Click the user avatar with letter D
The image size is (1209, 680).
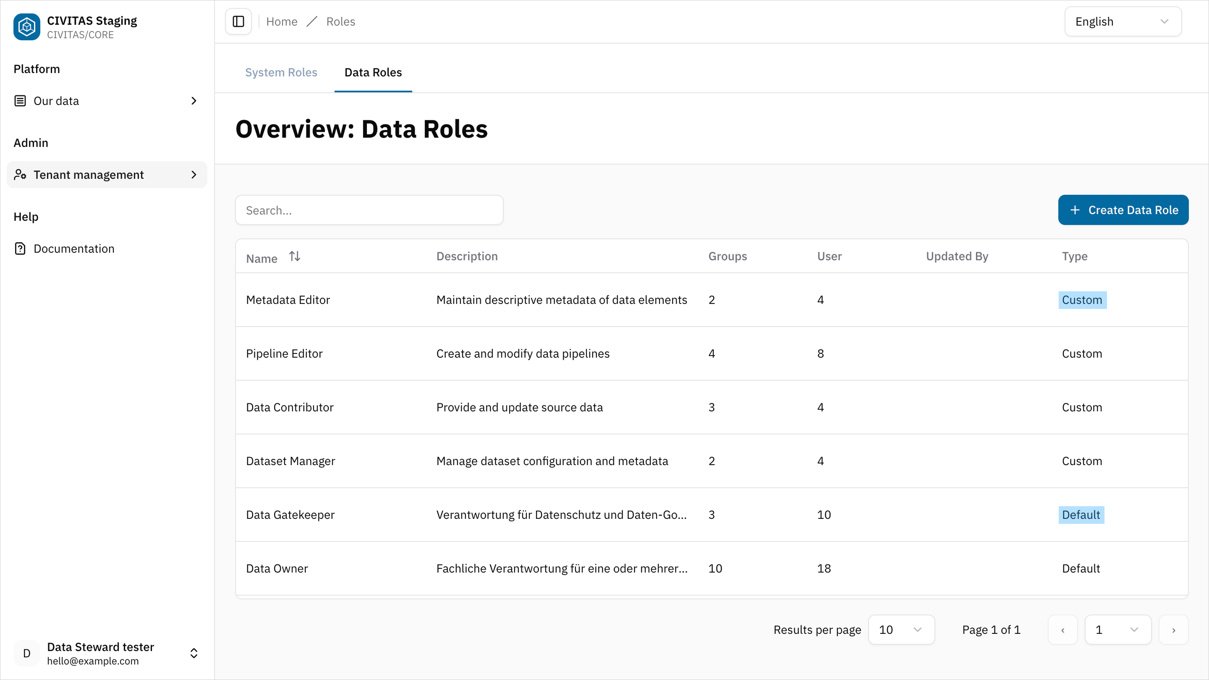26,653
